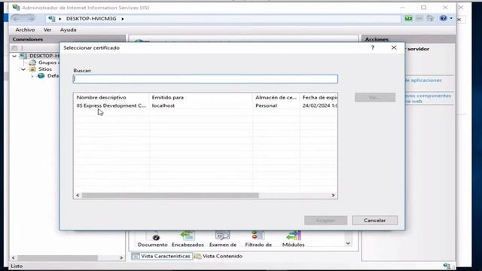Sort by the Almacén de certificados column header
Viewport: 482px width, 271px height.
point(276,97)
